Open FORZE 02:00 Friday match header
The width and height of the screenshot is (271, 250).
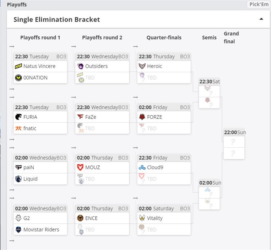point(164,107)
